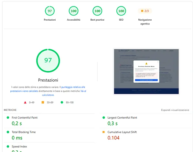Click the large 97 Prestazioni gauge
Image resolution: width=194 pixels, height=152 pixels.
coord(48,60)
